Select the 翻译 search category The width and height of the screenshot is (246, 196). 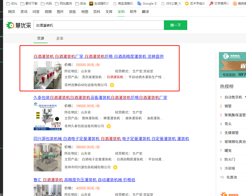tap(145, 12)
